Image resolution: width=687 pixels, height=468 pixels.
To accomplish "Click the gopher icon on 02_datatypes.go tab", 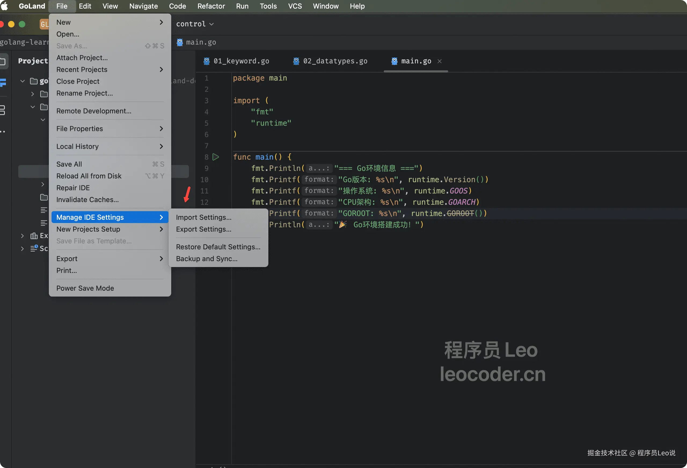I will pos(296,61).
